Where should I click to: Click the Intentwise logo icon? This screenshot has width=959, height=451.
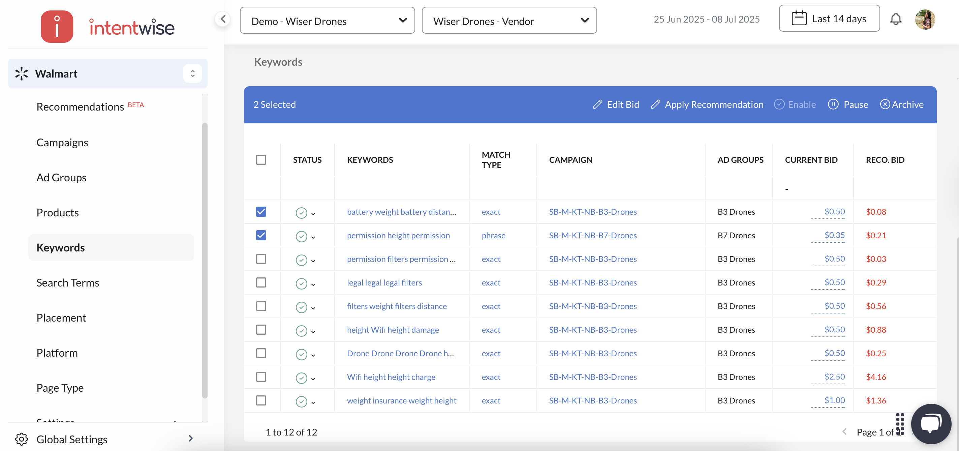57,26
